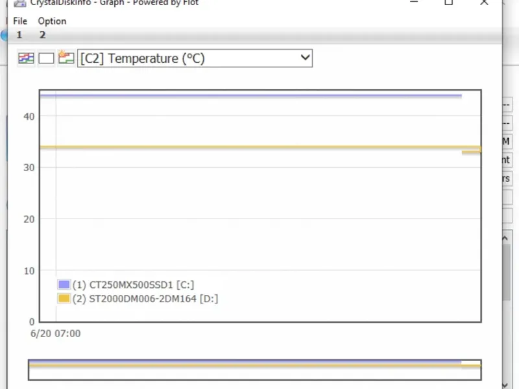Click the vertical scrollbar thumb in the background window

coord(506,272)
